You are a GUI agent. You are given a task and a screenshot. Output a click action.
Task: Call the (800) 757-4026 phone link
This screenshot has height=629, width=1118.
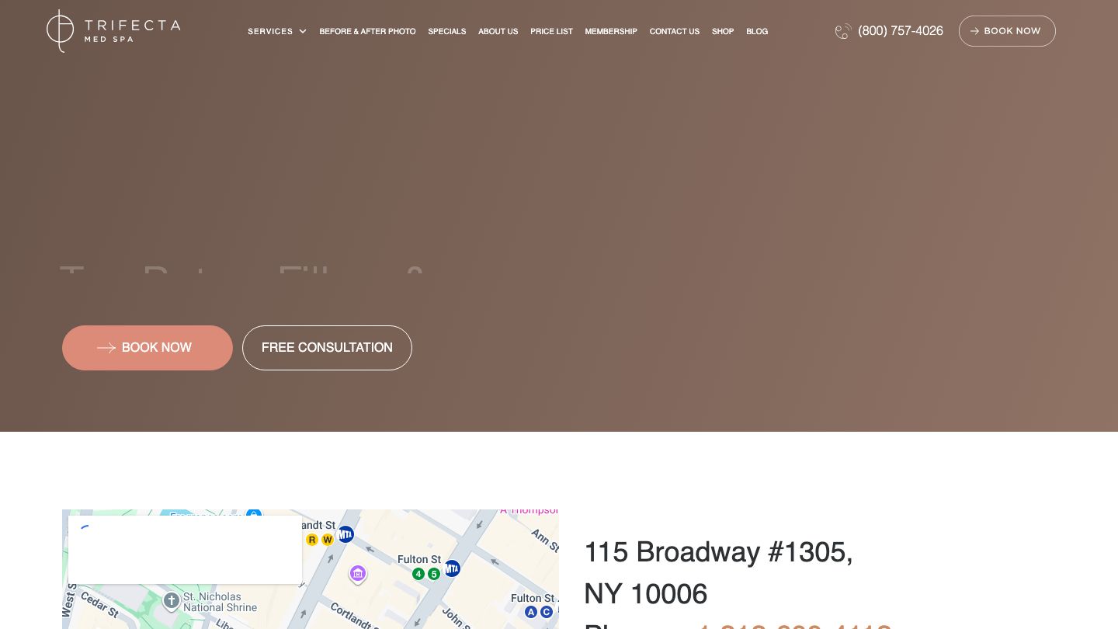[901, 31]
